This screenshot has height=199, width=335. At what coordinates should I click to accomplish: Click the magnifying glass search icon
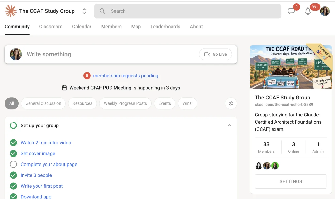pos(102,11)
